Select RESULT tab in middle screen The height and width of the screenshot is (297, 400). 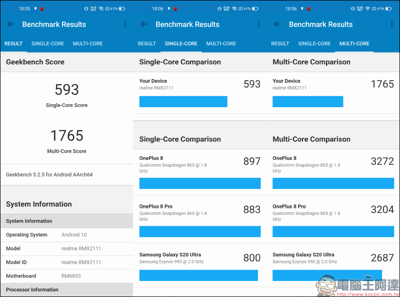(146, 44)
